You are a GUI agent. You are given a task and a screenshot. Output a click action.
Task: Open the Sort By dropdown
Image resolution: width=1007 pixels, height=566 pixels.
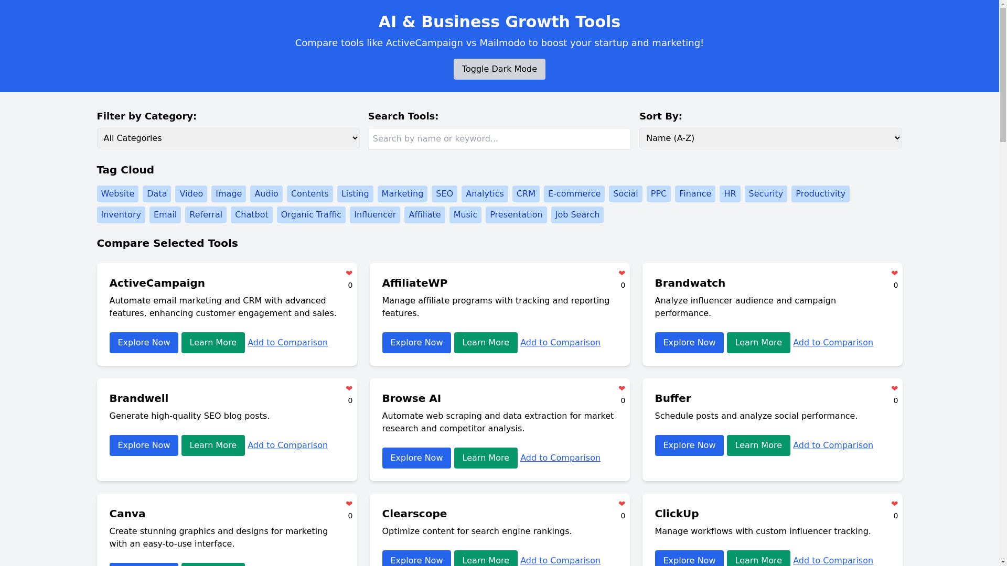(770, 138)
